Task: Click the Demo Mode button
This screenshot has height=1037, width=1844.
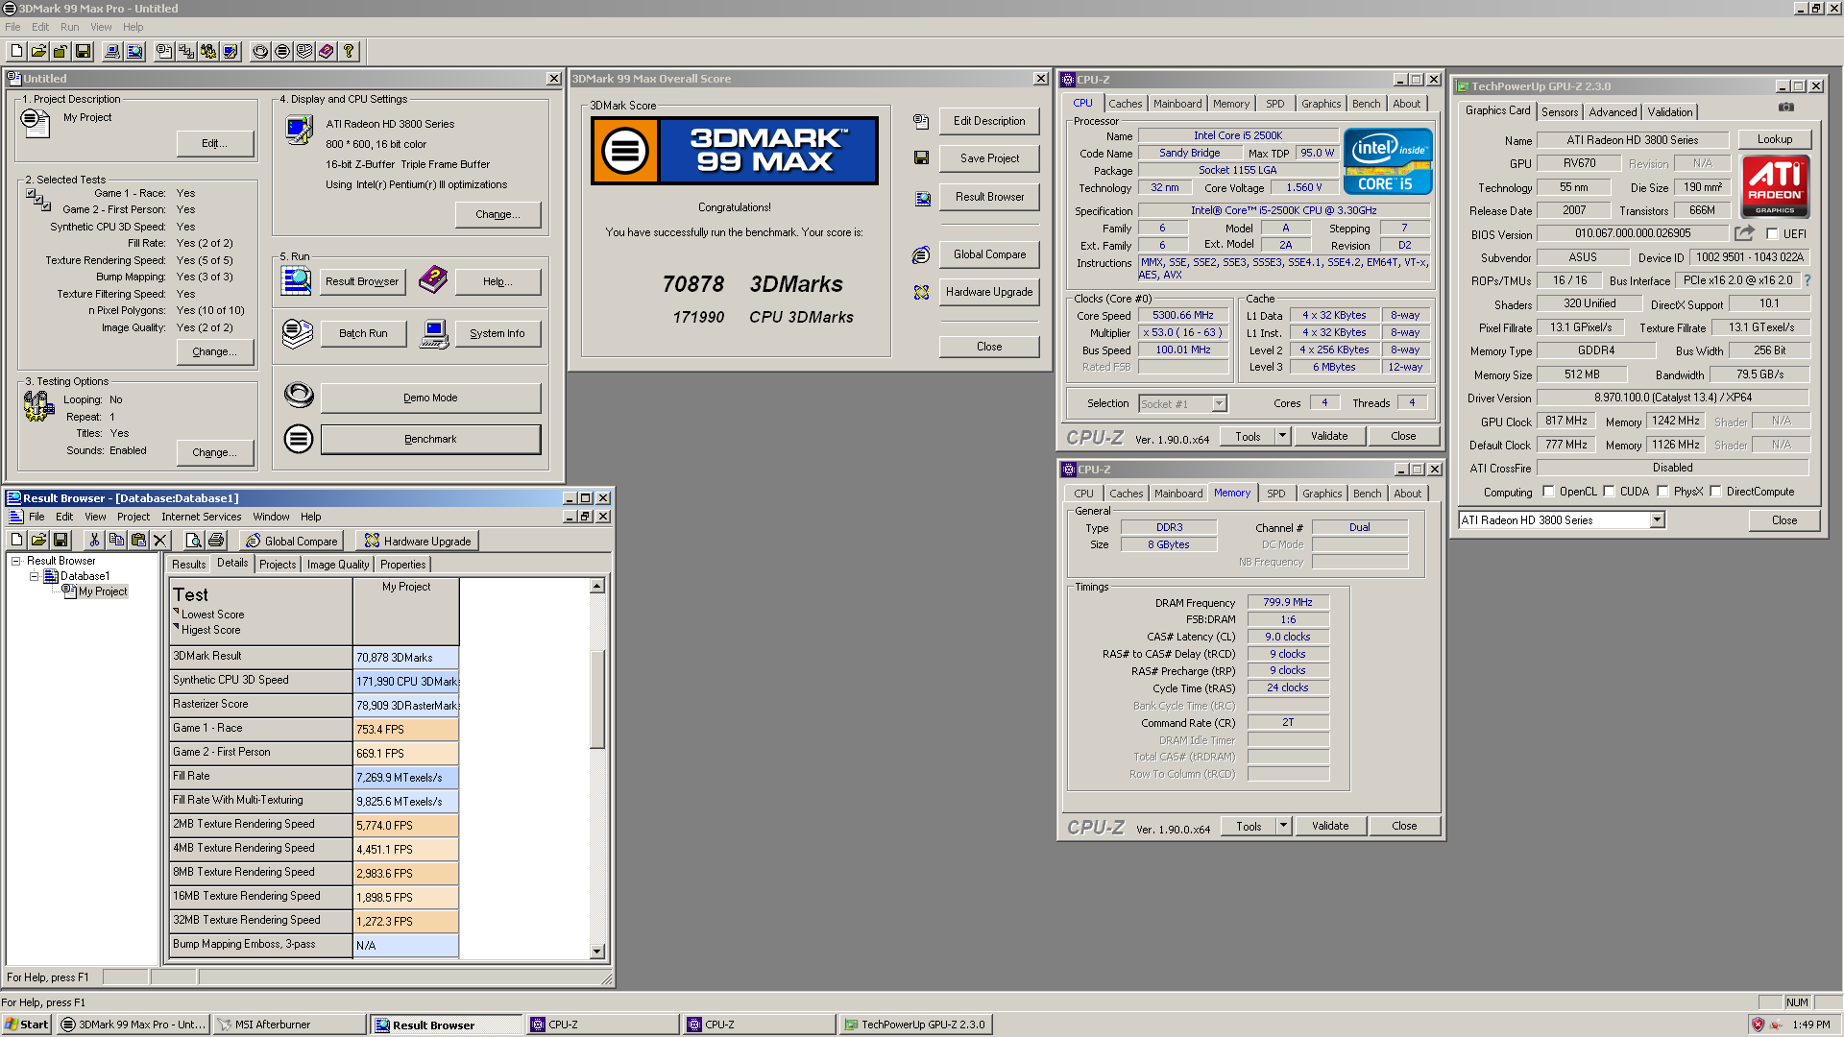Action: pos(430,398)
